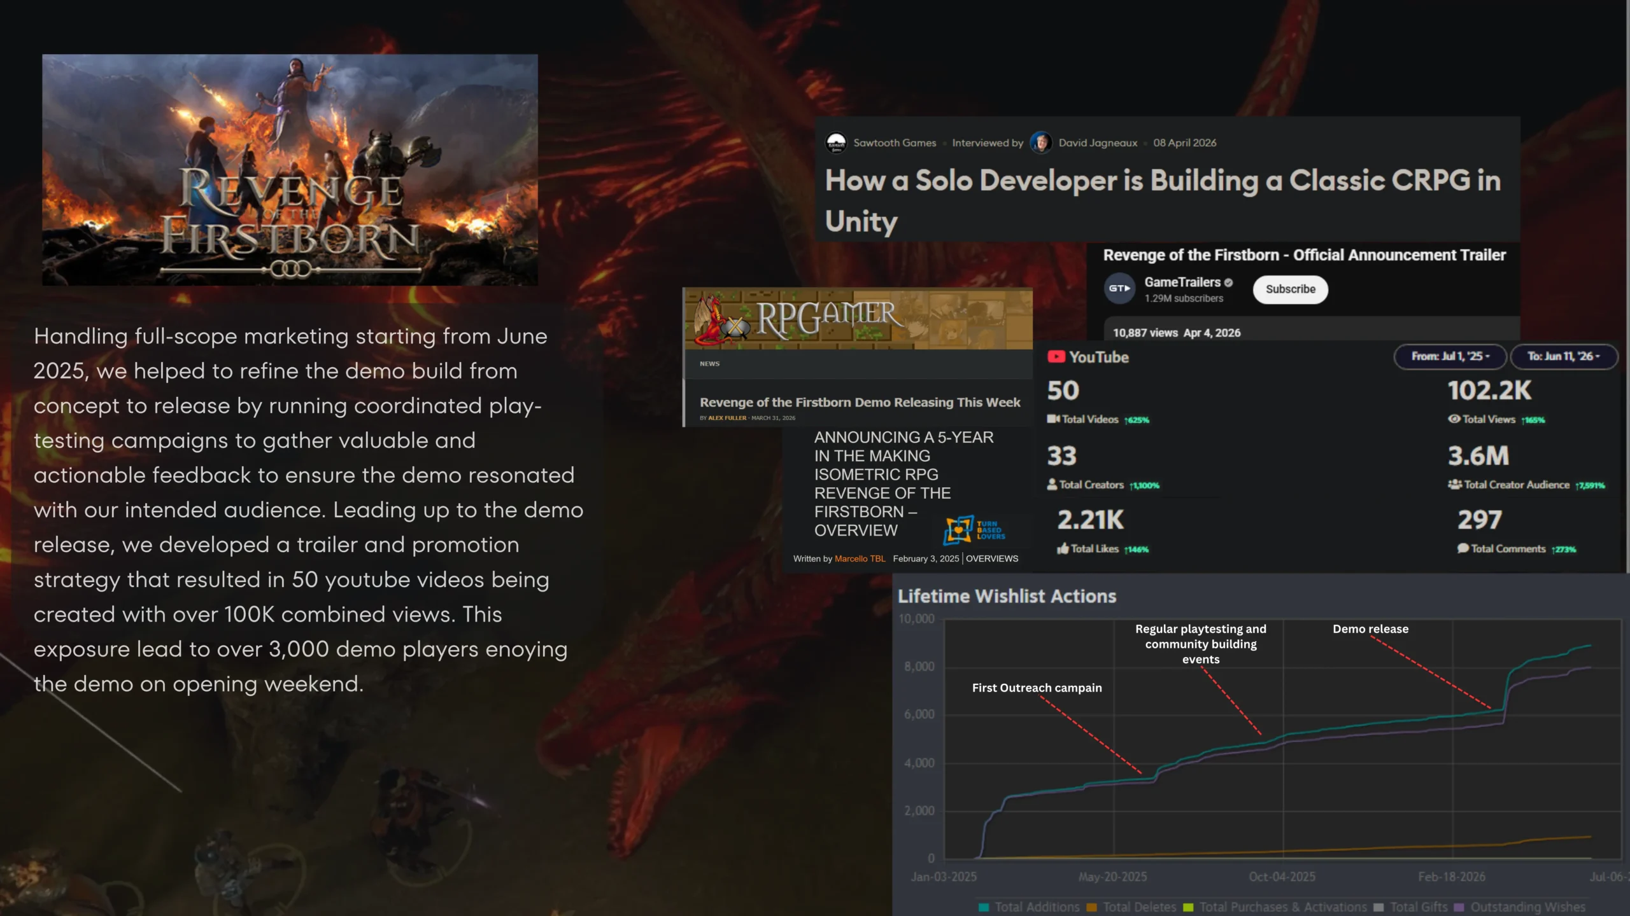1630x916 pixels.
Task: Click the verified badge next to GameTrailers
Action: click(x=1228, y=282)
